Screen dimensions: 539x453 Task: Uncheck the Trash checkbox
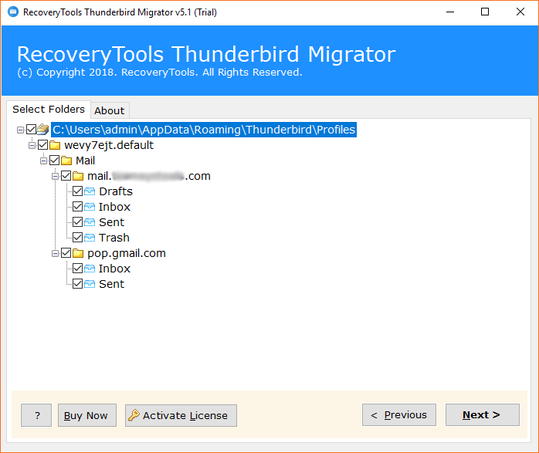[78, 238]
